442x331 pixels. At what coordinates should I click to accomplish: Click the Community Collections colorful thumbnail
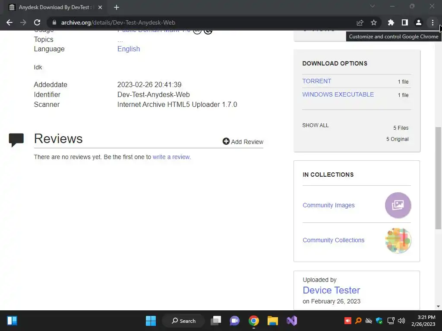[x=398, y=240]
